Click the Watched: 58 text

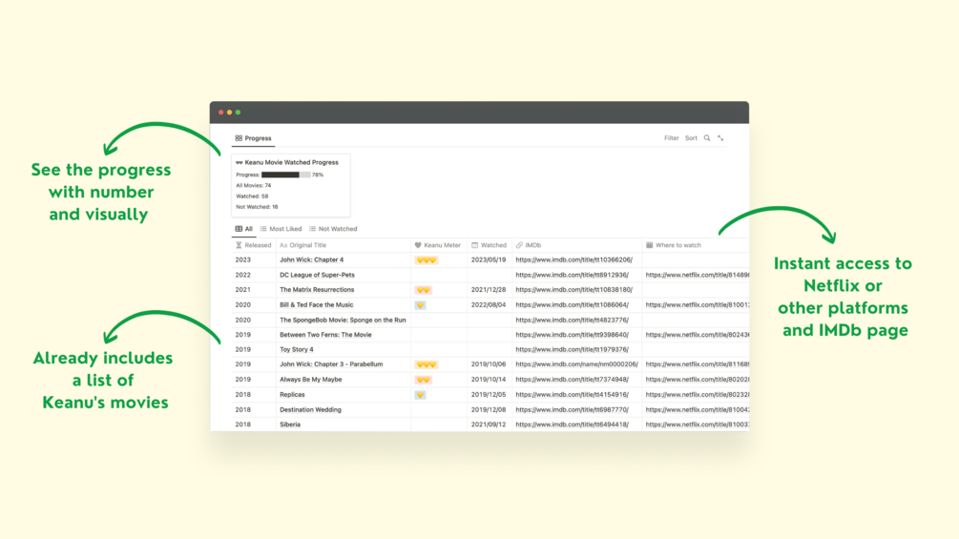252,197
